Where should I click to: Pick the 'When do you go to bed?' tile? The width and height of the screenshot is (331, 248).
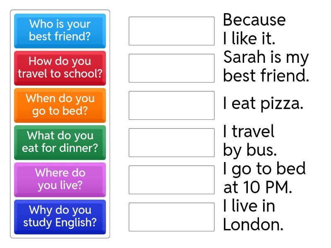click(60, 105)
